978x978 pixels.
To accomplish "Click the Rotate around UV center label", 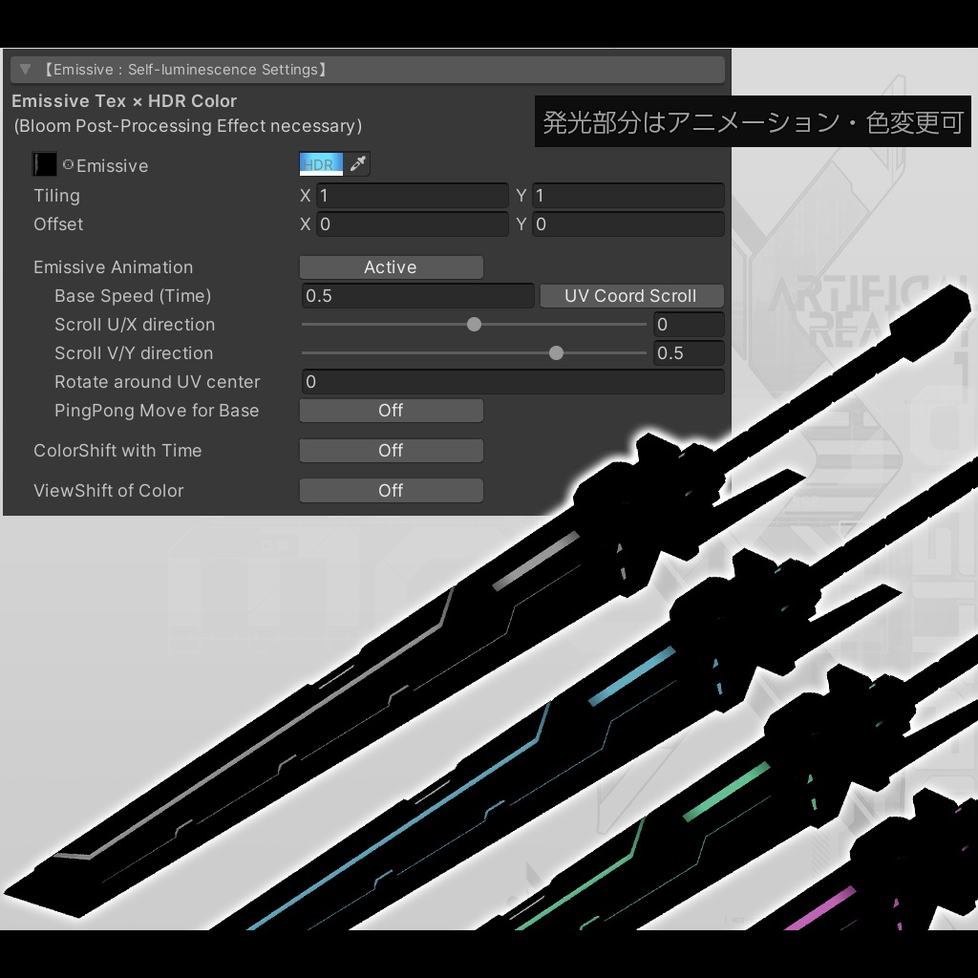I will coord(158,382).
